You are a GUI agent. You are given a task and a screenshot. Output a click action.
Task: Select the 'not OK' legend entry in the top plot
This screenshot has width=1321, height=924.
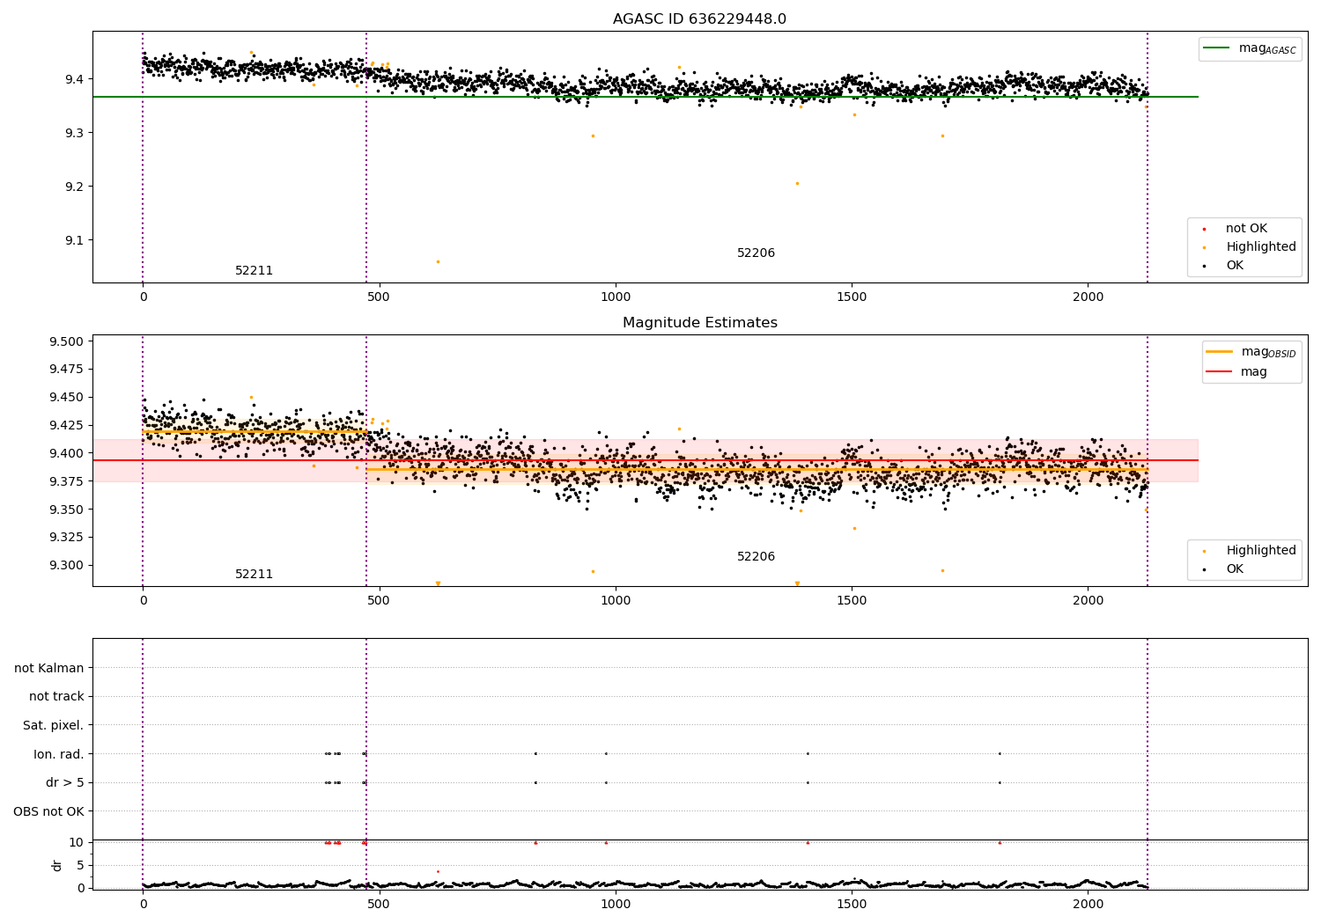(x=1246, y=229)
